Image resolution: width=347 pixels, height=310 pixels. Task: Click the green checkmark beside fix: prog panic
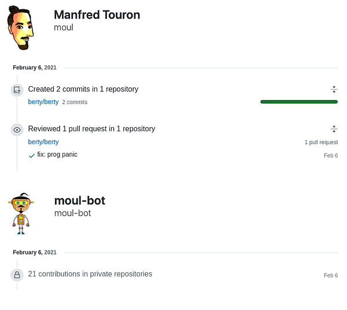(32, 156)
